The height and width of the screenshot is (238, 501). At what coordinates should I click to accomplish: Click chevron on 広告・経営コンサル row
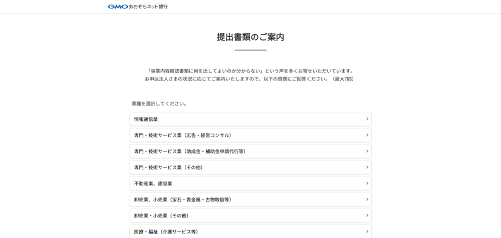pos(367,135)
